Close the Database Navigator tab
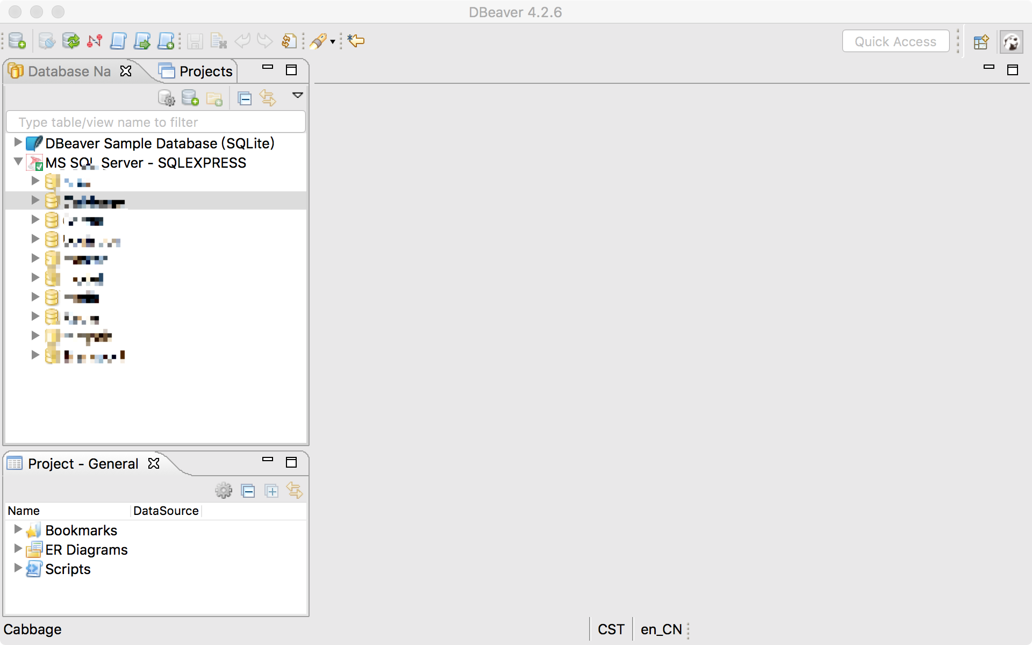Viewport: 1032px width, 645px height. 126,71
